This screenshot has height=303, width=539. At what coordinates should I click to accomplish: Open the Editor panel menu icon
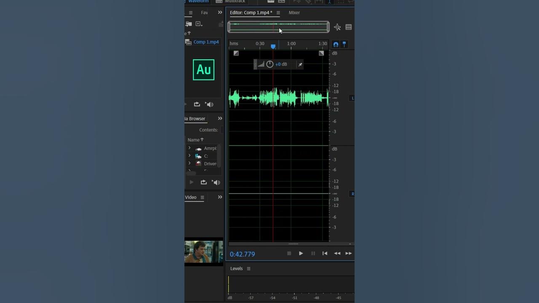(x=278, y=13)
